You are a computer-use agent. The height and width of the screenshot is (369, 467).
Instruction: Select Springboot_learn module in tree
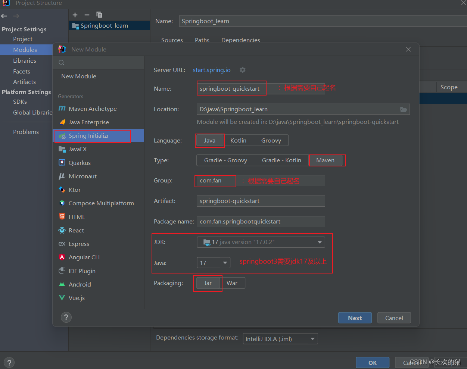click(x=109, y=25)
